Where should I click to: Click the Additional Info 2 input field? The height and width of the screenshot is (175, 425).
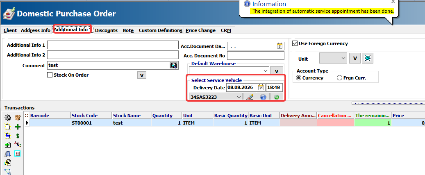(113, 55)
